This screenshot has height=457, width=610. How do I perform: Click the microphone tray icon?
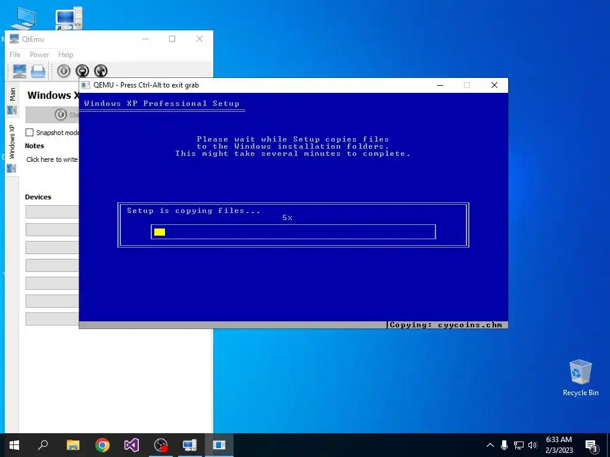pos(504,445)
